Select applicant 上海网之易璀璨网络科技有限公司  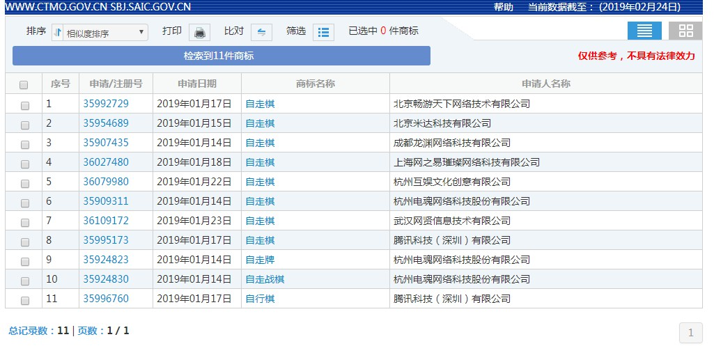point(467,162)
